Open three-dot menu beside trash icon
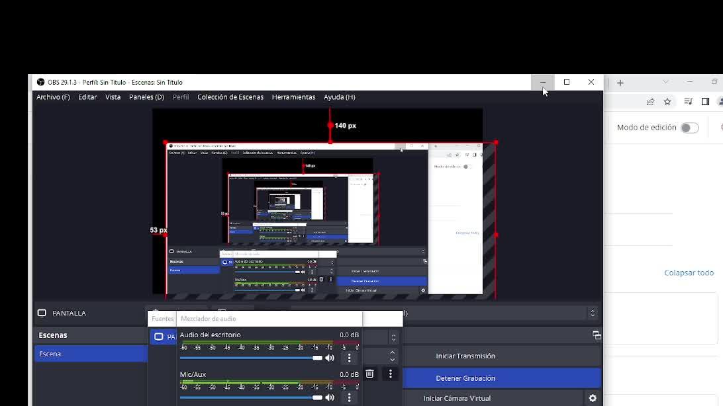The height and width of the screenshot is (406, 723). point(391,374)
